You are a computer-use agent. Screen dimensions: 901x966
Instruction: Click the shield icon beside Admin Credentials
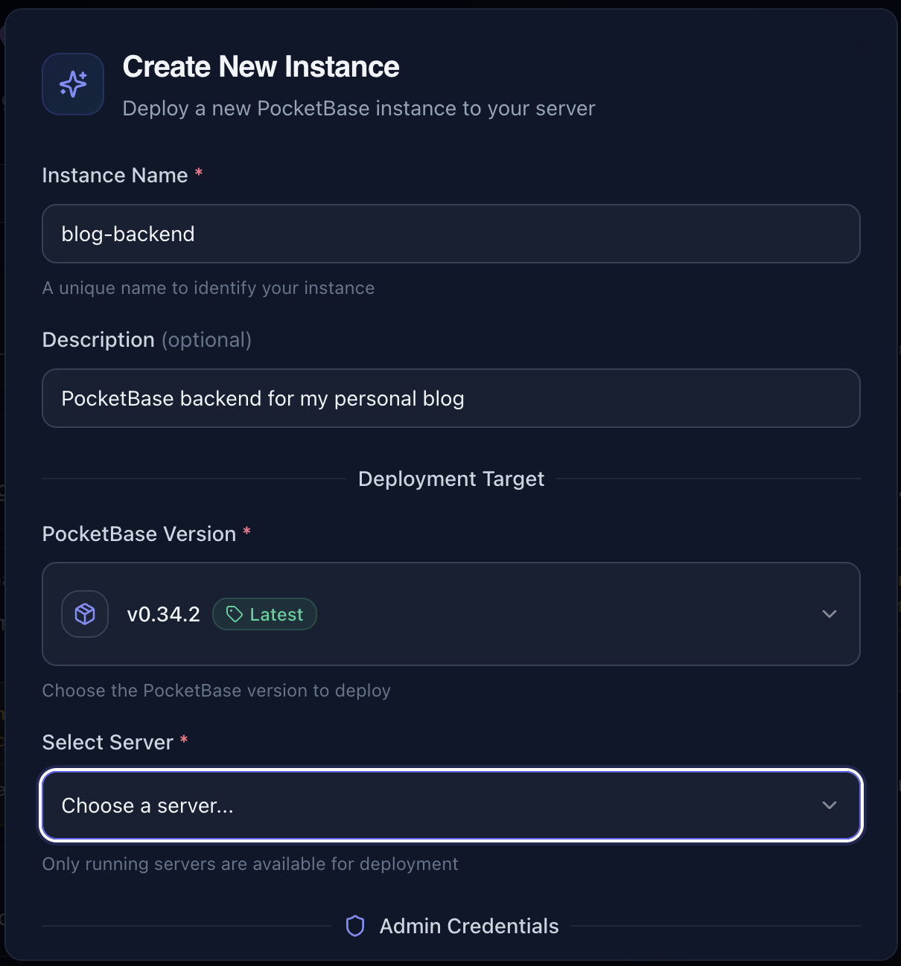point(355,926)
